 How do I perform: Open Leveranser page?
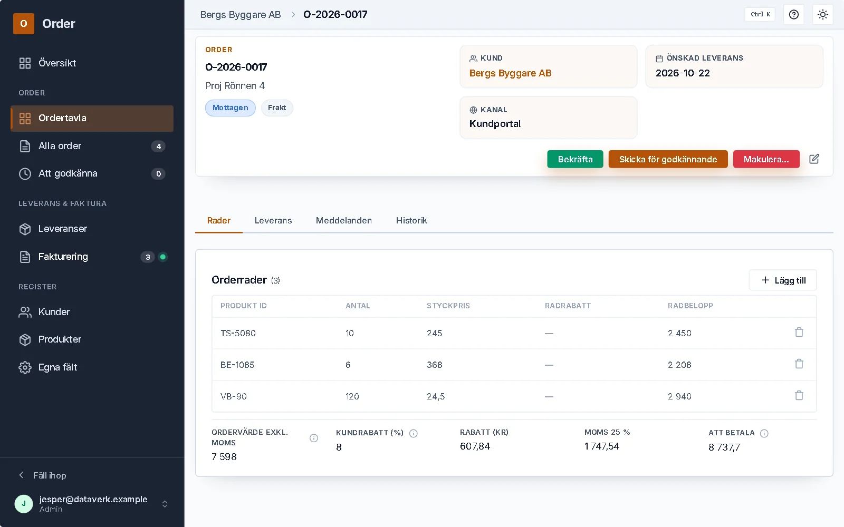[92, 229]
